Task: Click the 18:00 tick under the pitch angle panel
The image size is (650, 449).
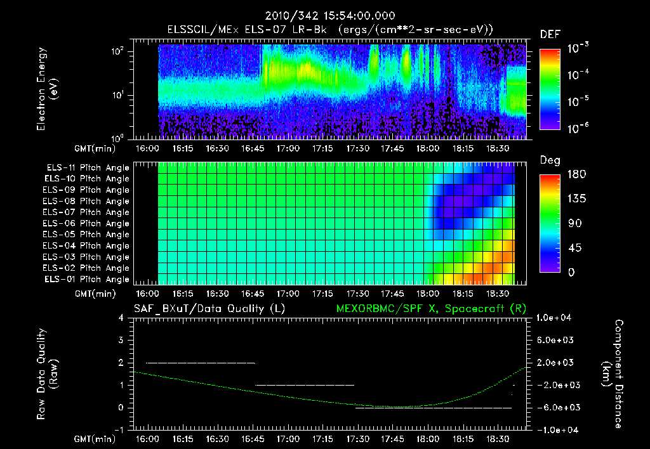Action: (428, 294)
